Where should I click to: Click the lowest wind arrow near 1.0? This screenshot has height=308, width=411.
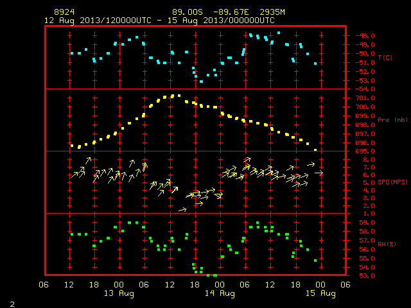click(182, 210)
